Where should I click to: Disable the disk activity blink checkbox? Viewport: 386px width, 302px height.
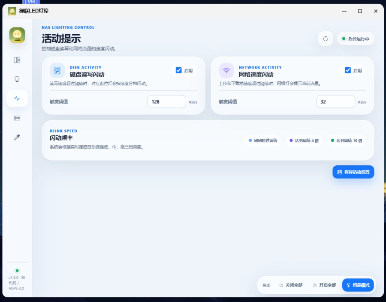click(179, 70)
